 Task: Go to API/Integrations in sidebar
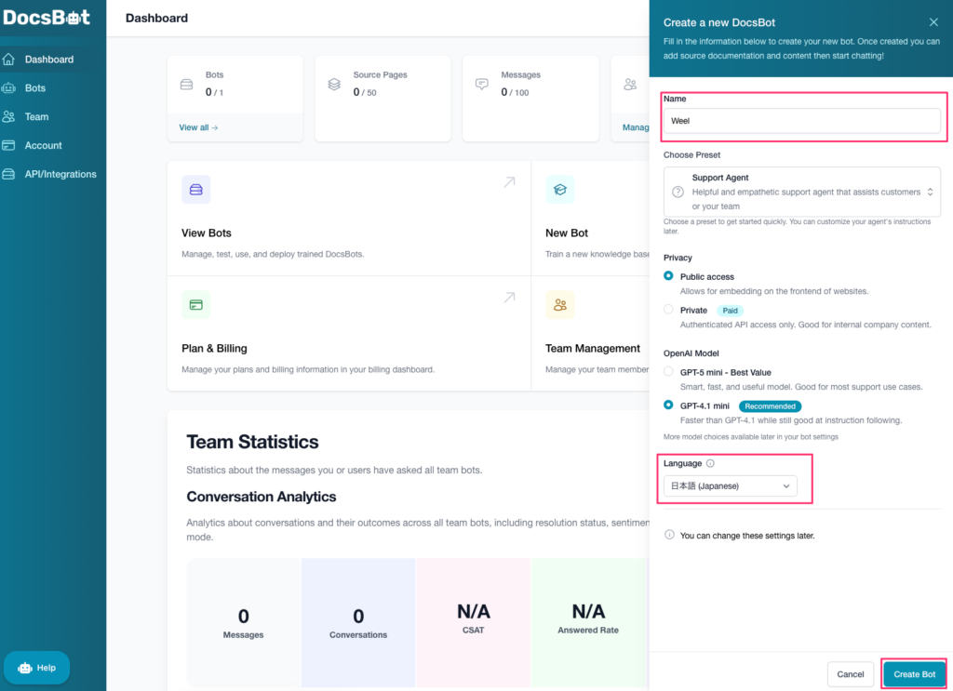[x=60, y=174]
